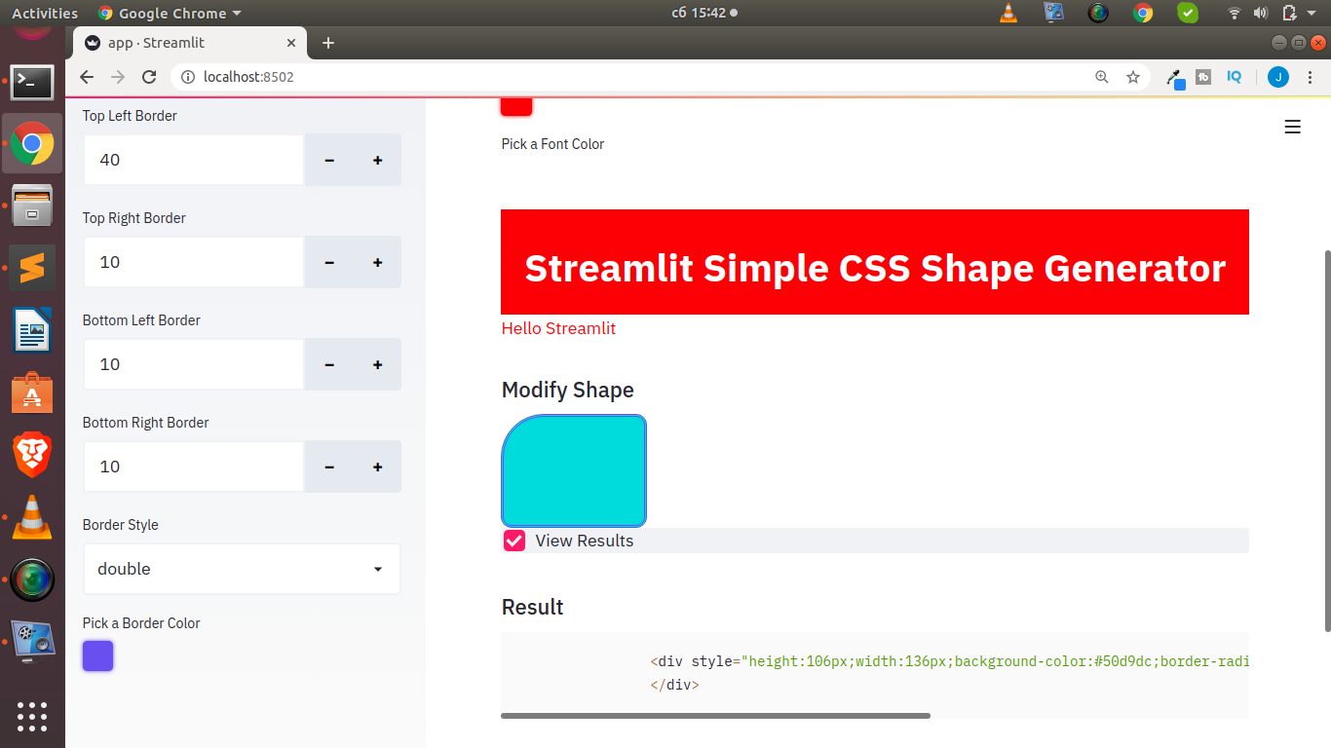Click the Modify Shape heading
This screenshot has width=1331, height=748.
click(567, 390)
